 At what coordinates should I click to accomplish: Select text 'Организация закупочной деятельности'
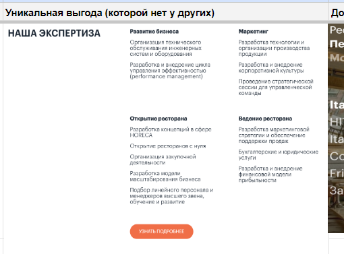pos(163,160)
